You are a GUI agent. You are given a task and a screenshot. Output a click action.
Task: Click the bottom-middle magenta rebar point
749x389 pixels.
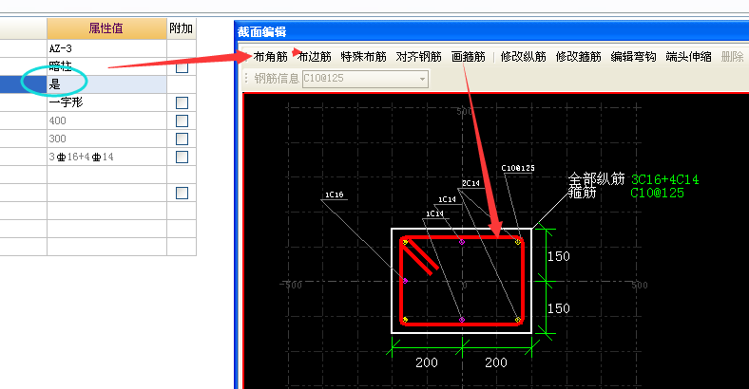tap(462, 320)
